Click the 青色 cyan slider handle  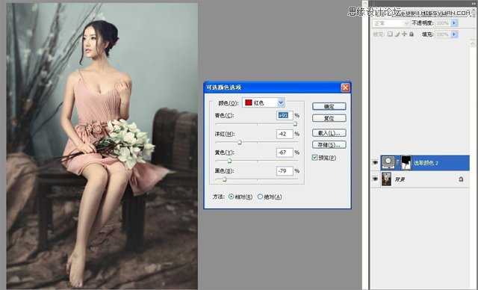pos(295,124)
